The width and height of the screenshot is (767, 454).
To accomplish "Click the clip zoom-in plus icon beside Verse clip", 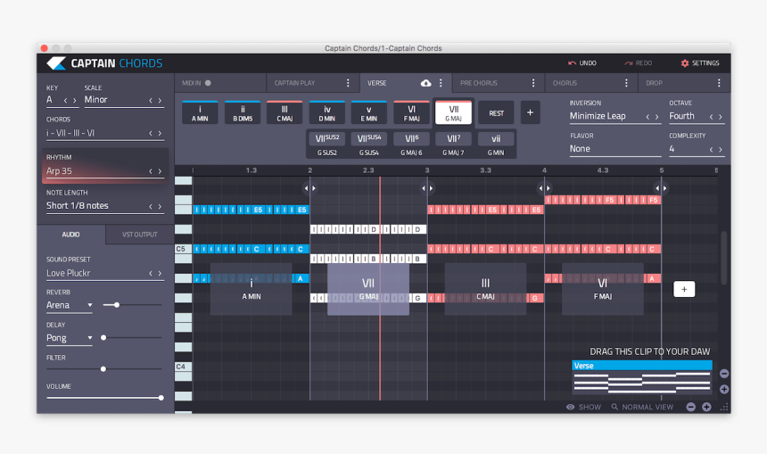I will pos(724,390).
